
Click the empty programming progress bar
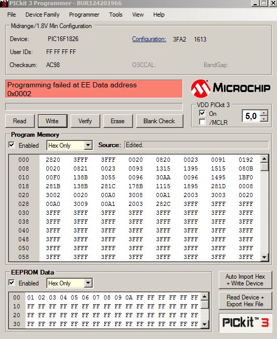point(94,107)
